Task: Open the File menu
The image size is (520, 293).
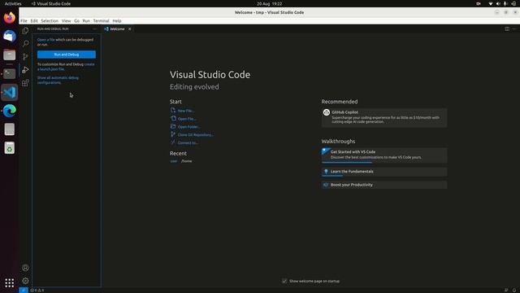Action: pyautogui.click(x=24, y=20)
